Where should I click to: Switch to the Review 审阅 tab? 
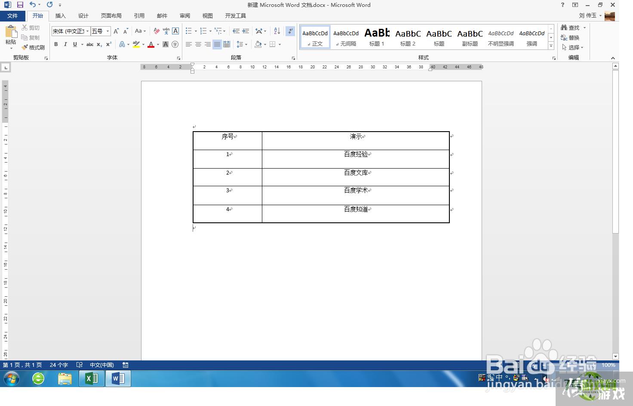click(x=185, y=16)
